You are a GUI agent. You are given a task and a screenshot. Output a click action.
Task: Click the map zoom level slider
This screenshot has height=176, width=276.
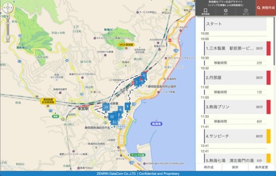pyautogui.click(x=8, y=27)
